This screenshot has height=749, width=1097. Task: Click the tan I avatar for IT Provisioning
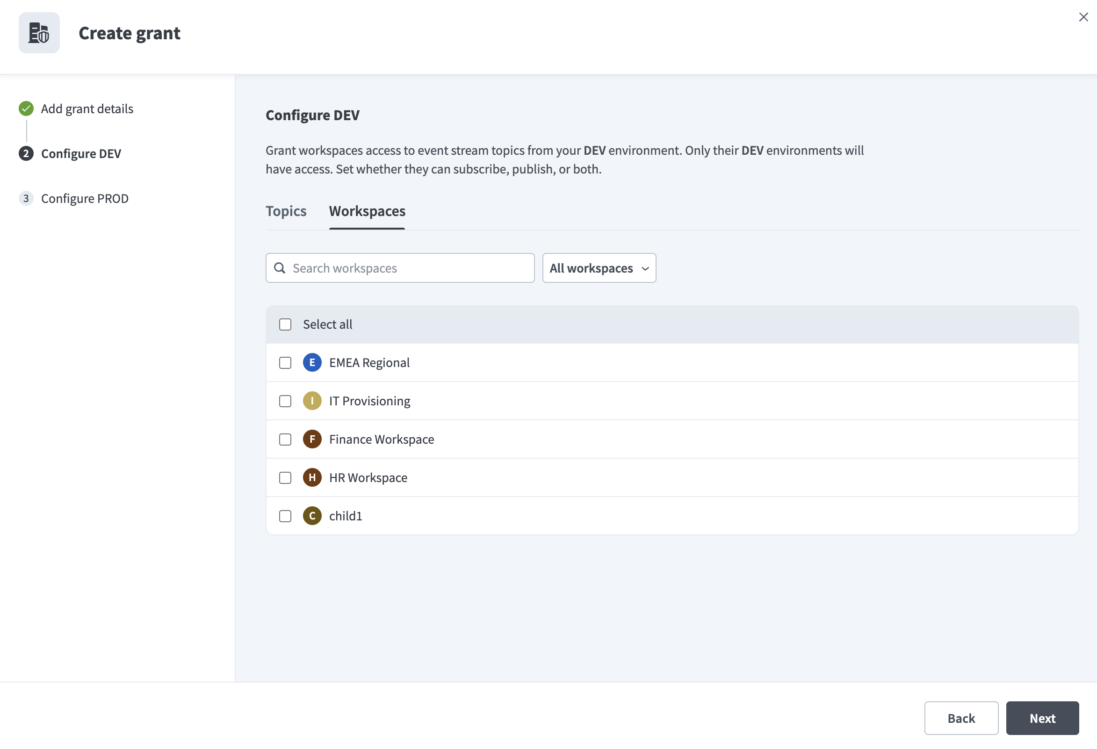(312, 401)
